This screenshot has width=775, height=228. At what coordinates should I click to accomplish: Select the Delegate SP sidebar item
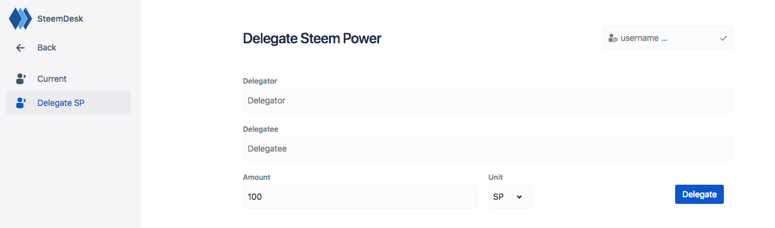coord(69,103)
